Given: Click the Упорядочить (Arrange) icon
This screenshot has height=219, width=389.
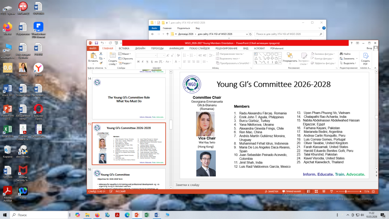Looking at the screenshot, I should 290,56.
